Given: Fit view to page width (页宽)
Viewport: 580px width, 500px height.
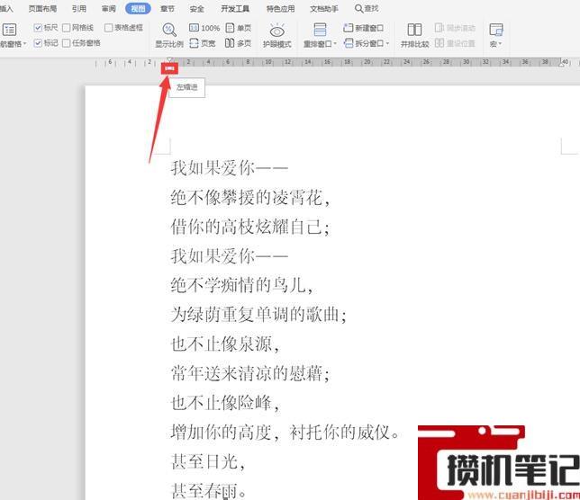Looking at the screenshot, I should click(203, 43).
